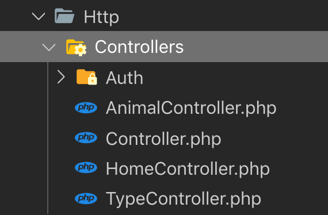
Task: Click the PHP icon beside HomeController.php
Action: (x=86, y=167)
